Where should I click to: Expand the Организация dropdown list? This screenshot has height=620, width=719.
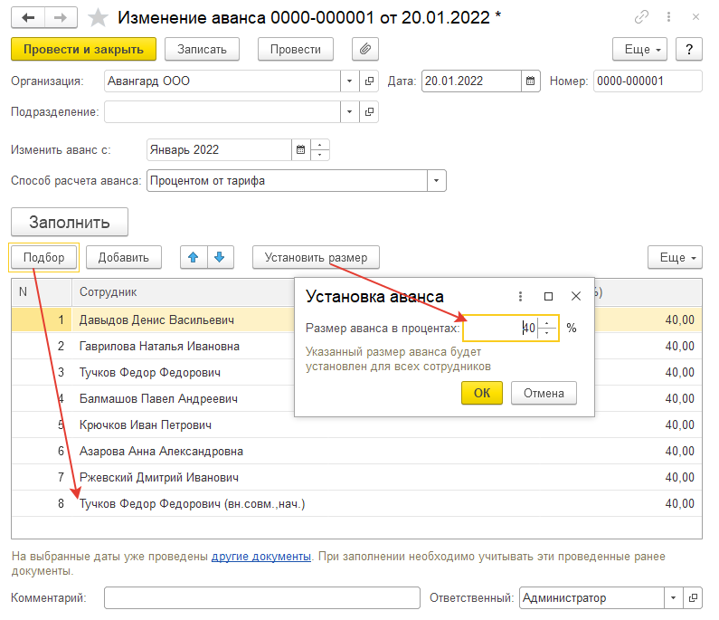(x=349, y=81)
